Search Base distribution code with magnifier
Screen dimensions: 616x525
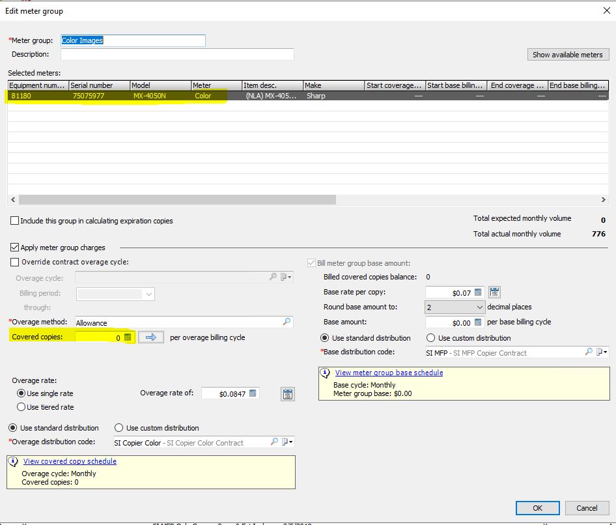pos(589,352)
